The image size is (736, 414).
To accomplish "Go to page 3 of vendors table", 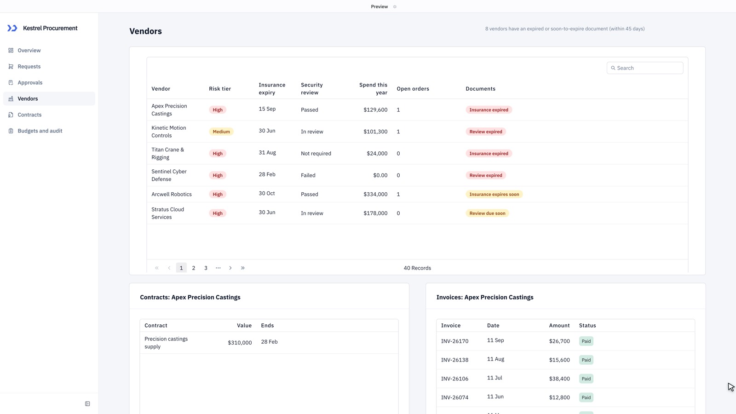I will click(x=206, y=268).
